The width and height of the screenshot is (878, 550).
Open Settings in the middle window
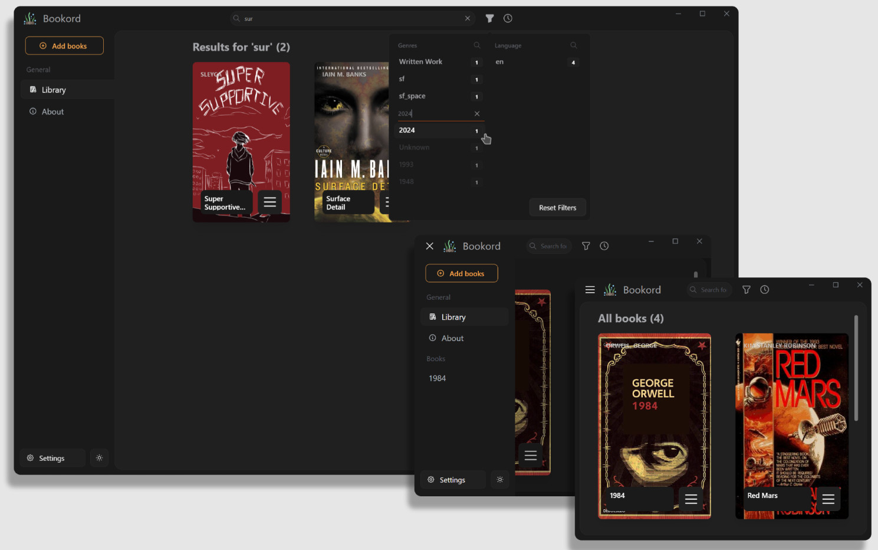[453, 480]
